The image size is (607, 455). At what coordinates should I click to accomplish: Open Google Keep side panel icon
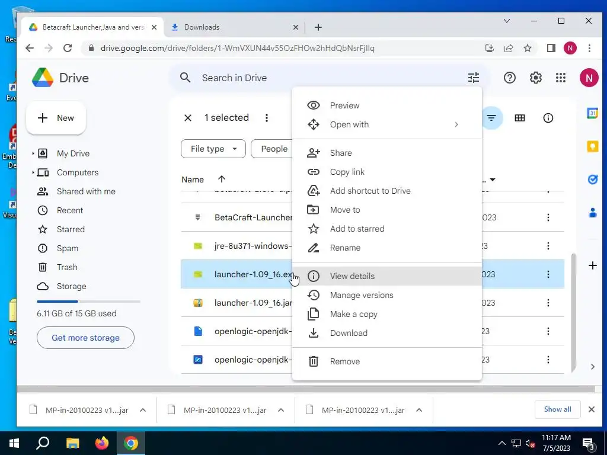(x=592, y=146)
